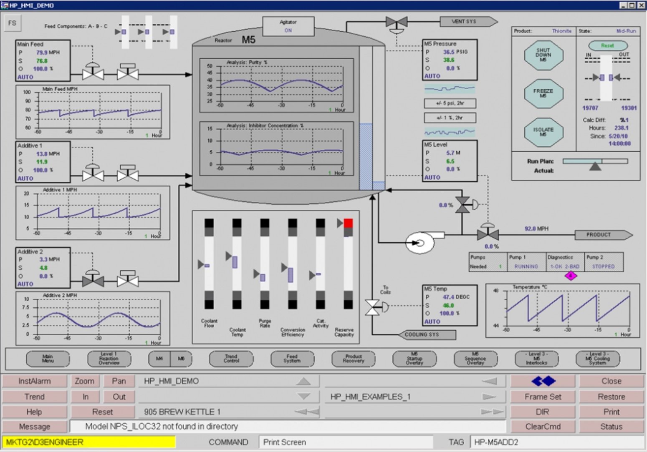
Task: Click the blue double-diamond navigation icon
Action: point(543,381)
